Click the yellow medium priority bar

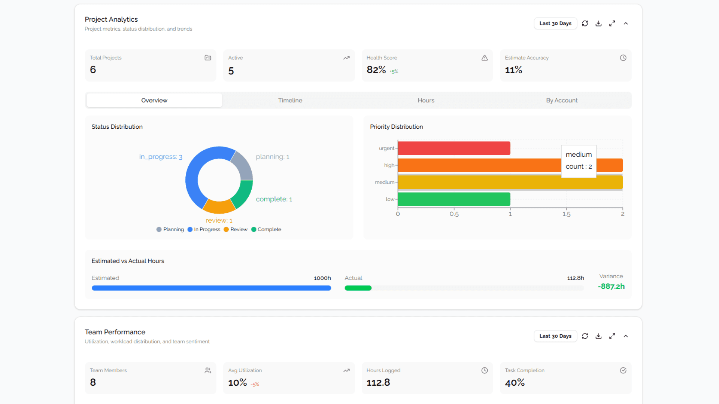pyautogui.click(x=510, y=182)
